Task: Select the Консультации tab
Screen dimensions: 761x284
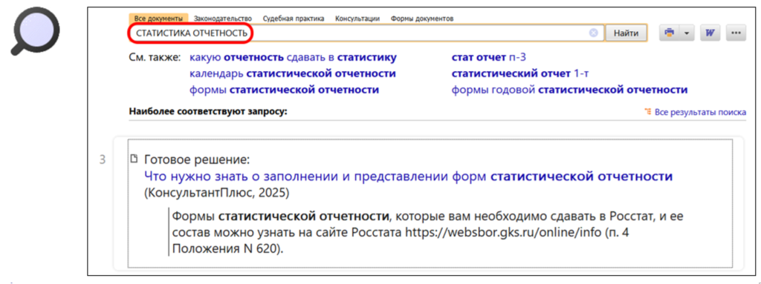Action: pos(357,19)
